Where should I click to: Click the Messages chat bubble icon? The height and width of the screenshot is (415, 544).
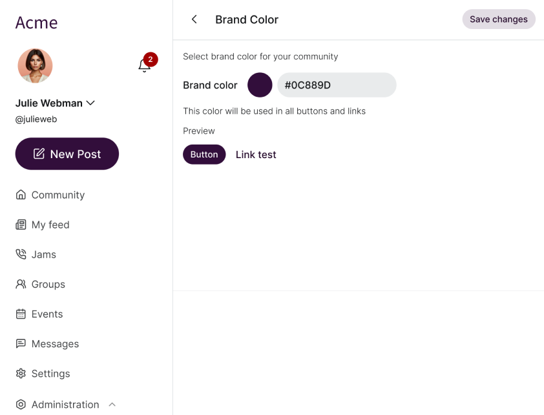pos(21,344)
